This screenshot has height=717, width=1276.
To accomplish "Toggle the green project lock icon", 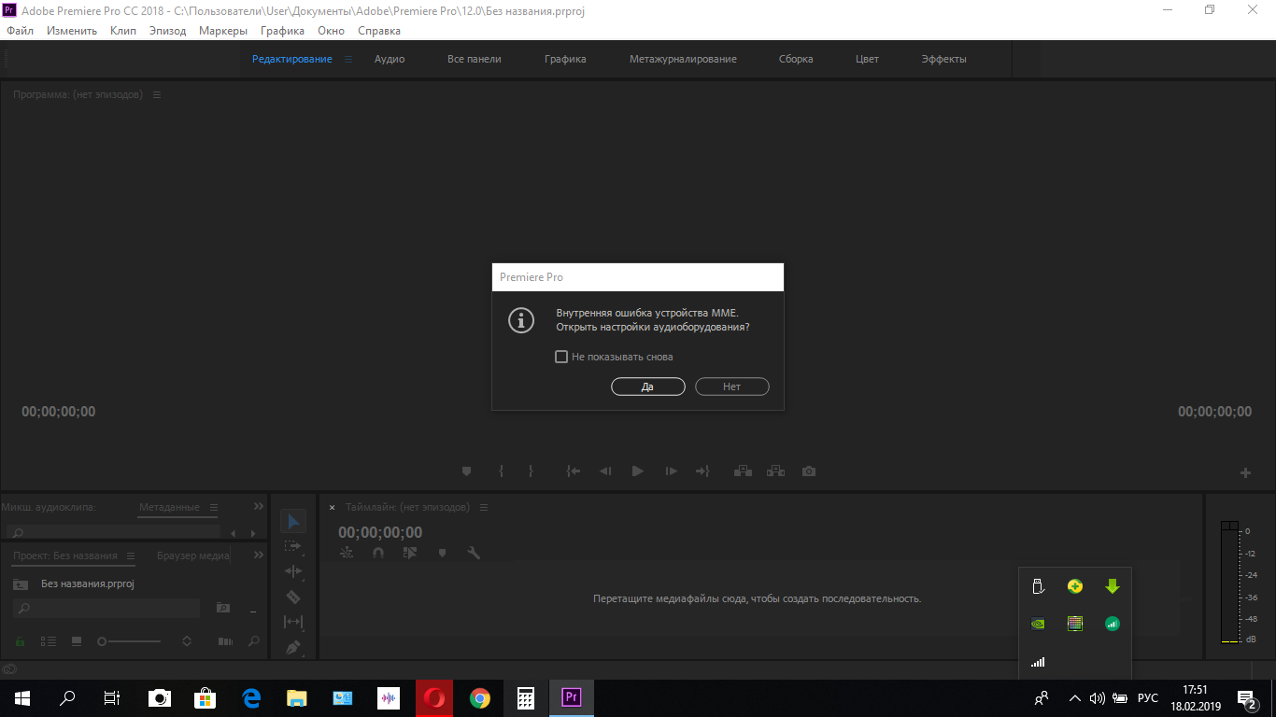I will point(21,641).
